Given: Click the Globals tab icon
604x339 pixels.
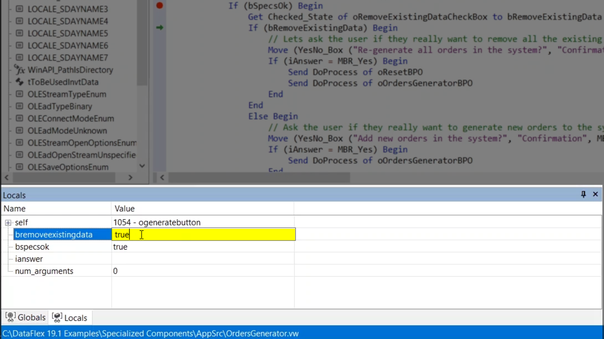Looking at the screenshot, I should 10,317.
